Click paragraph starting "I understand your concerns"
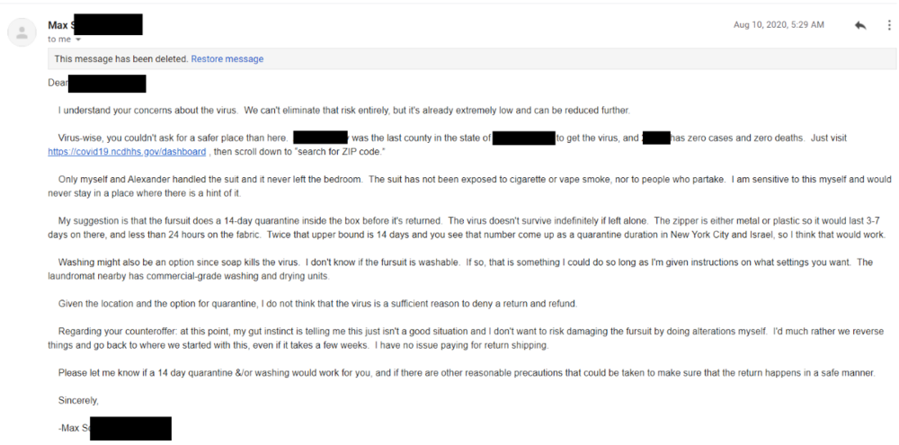Image resolution: width=899 pixels, height=445 pixels. point(344,110)
